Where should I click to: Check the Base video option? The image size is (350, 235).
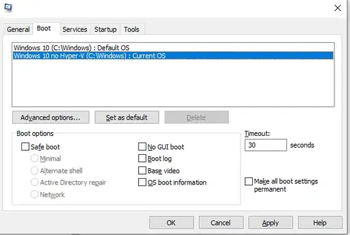(142, 170)
